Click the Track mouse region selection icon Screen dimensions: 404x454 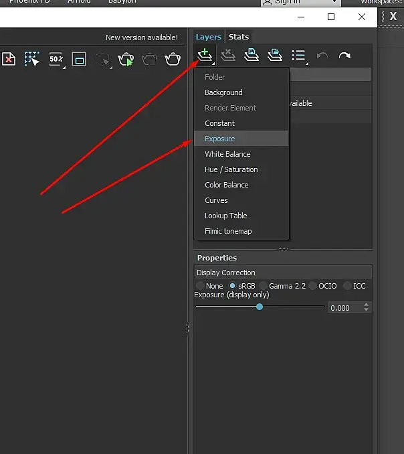tap(32, 59)
